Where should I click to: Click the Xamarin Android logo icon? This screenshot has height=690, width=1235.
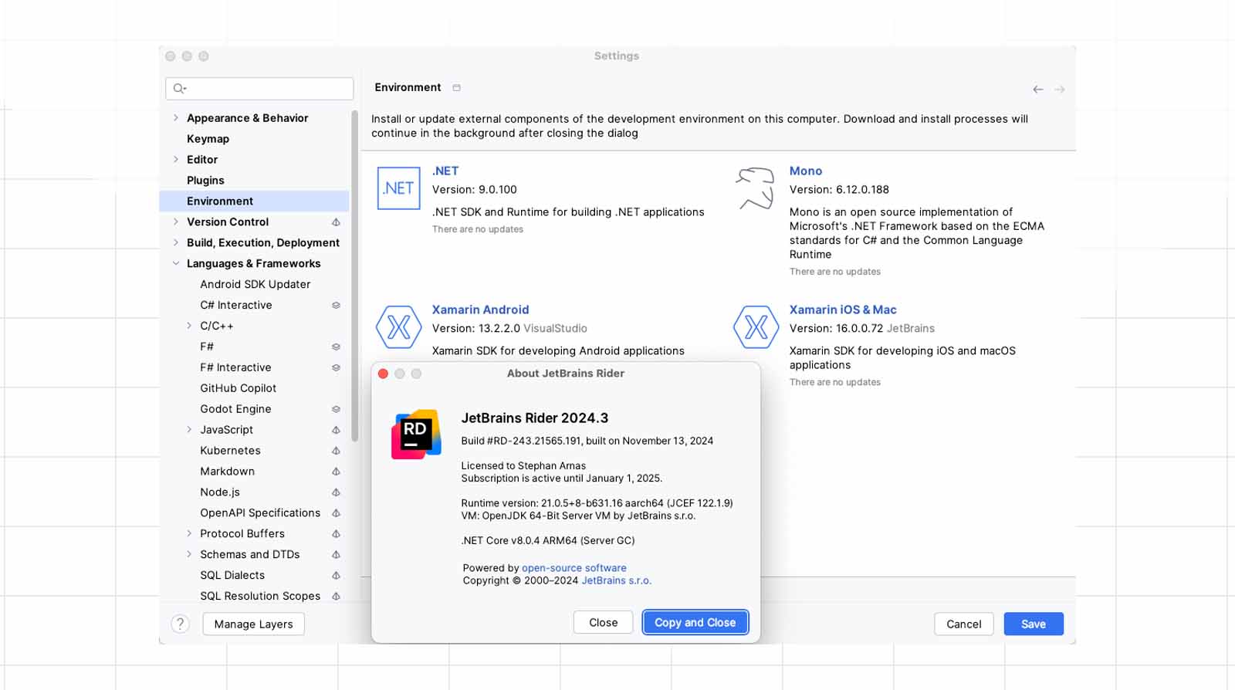(398, 327)
